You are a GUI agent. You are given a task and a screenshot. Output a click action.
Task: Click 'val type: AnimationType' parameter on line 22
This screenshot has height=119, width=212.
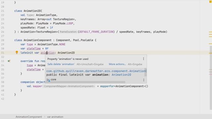[x=38, y=15]
